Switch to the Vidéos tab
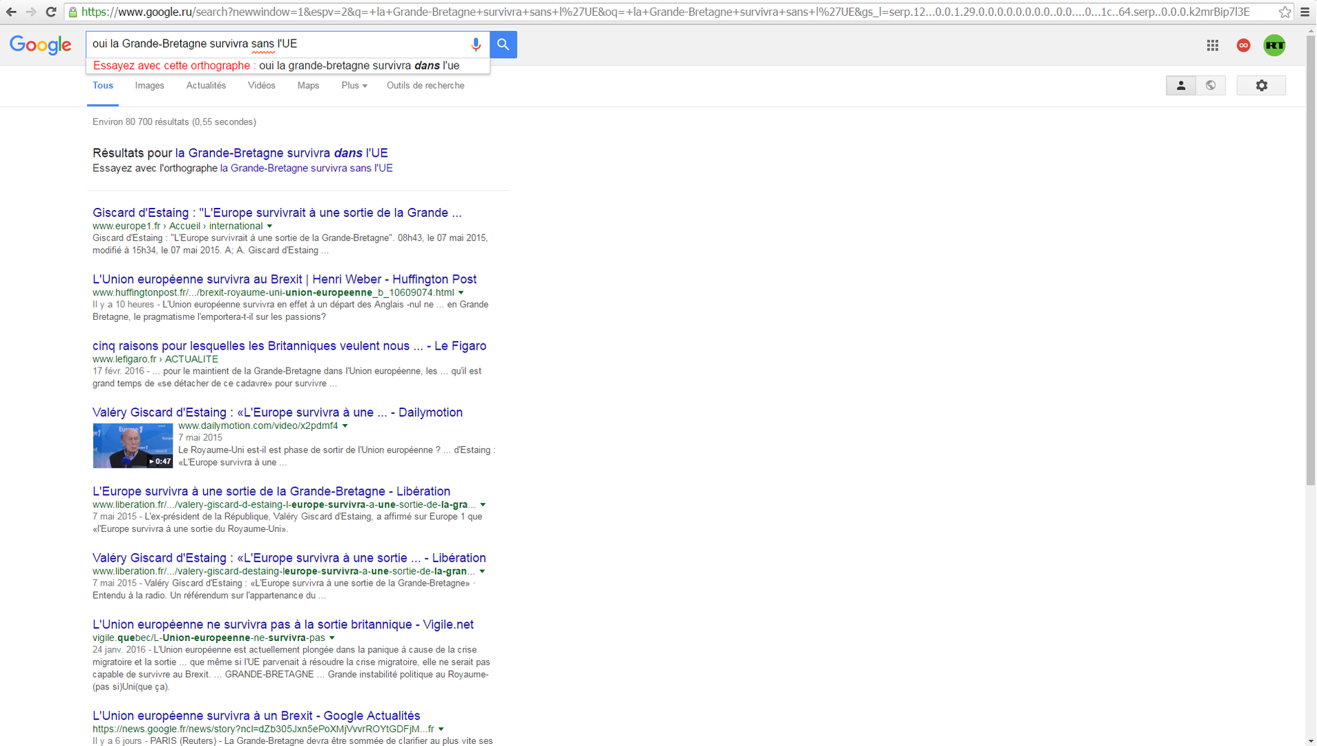This screenshot has width=1317, height=746. point(262,86)
